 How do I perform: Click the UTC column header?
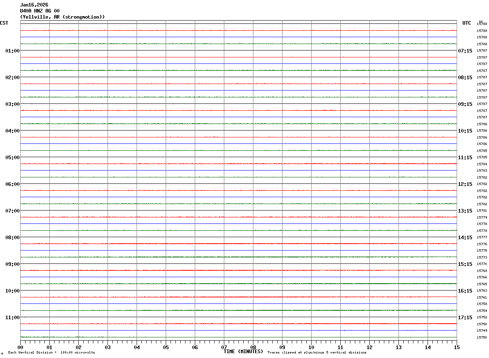(x=467, y=23)
